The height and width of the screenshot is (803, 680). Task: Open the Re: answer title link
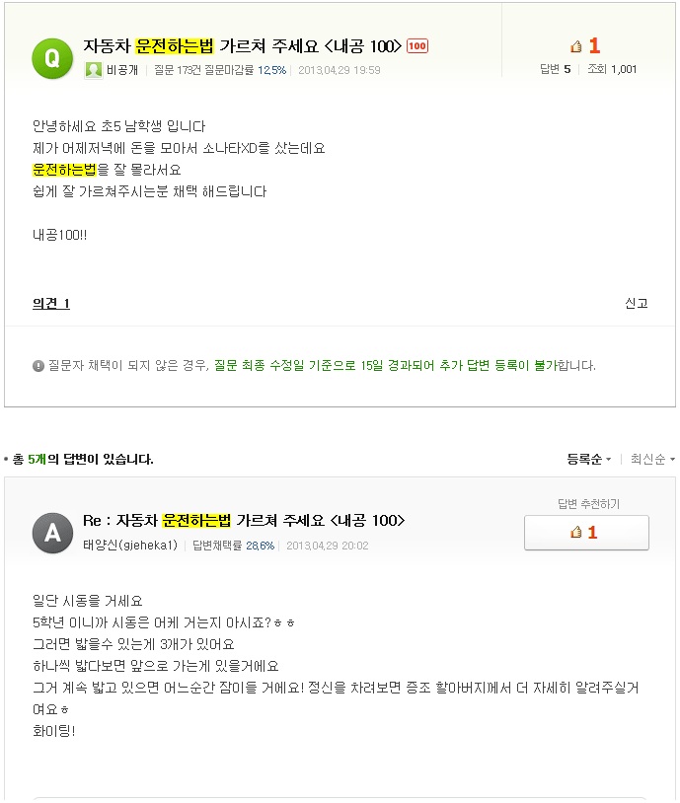(244, 520)
